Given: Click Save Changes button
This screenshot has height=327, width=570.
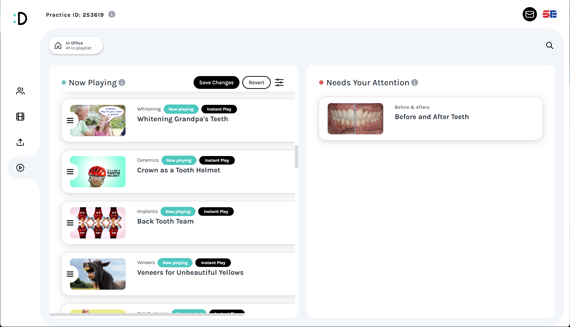Looking at the screenshot, I should [x=216, y=82].
